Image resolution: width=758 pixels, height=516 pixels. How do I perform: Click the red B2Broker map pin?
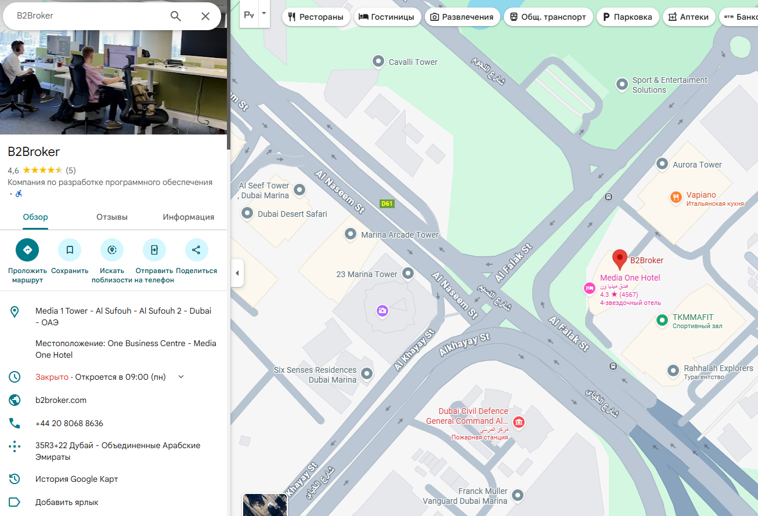coord(620,259)
